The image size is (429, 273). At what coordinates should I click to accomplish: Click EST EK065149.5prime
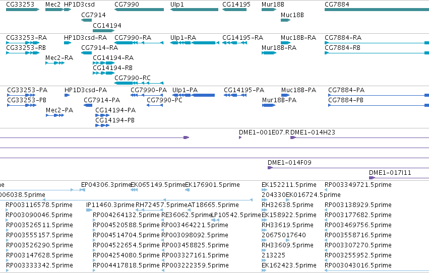tap(158, 185)
